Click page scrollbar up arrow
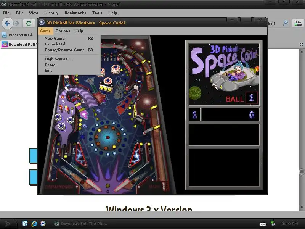 click(x=302, y=52)
